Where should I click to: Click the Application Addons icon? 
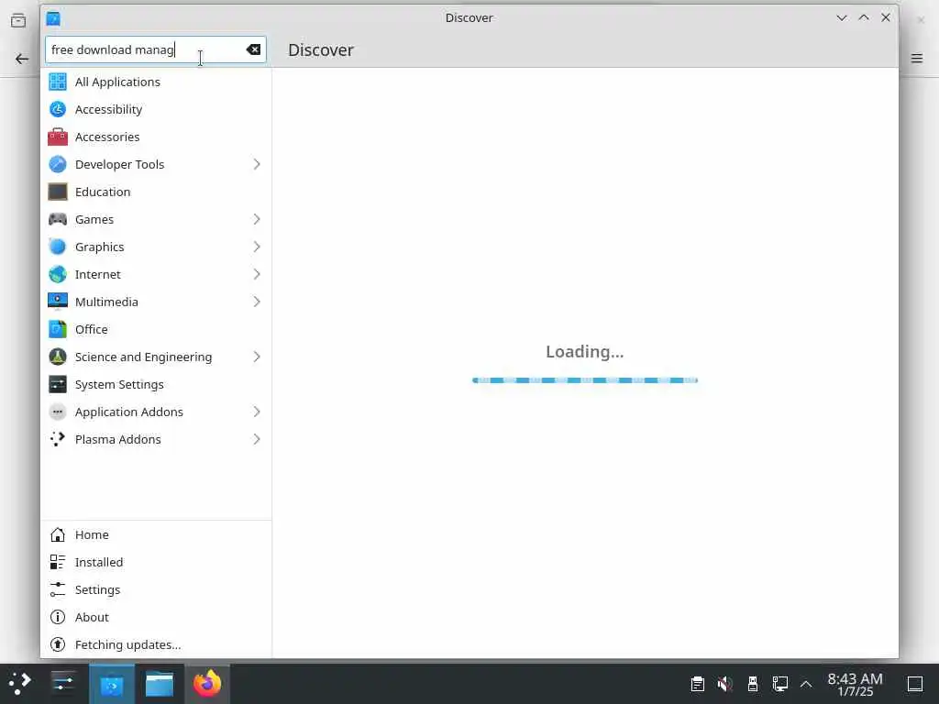[58, 412]
